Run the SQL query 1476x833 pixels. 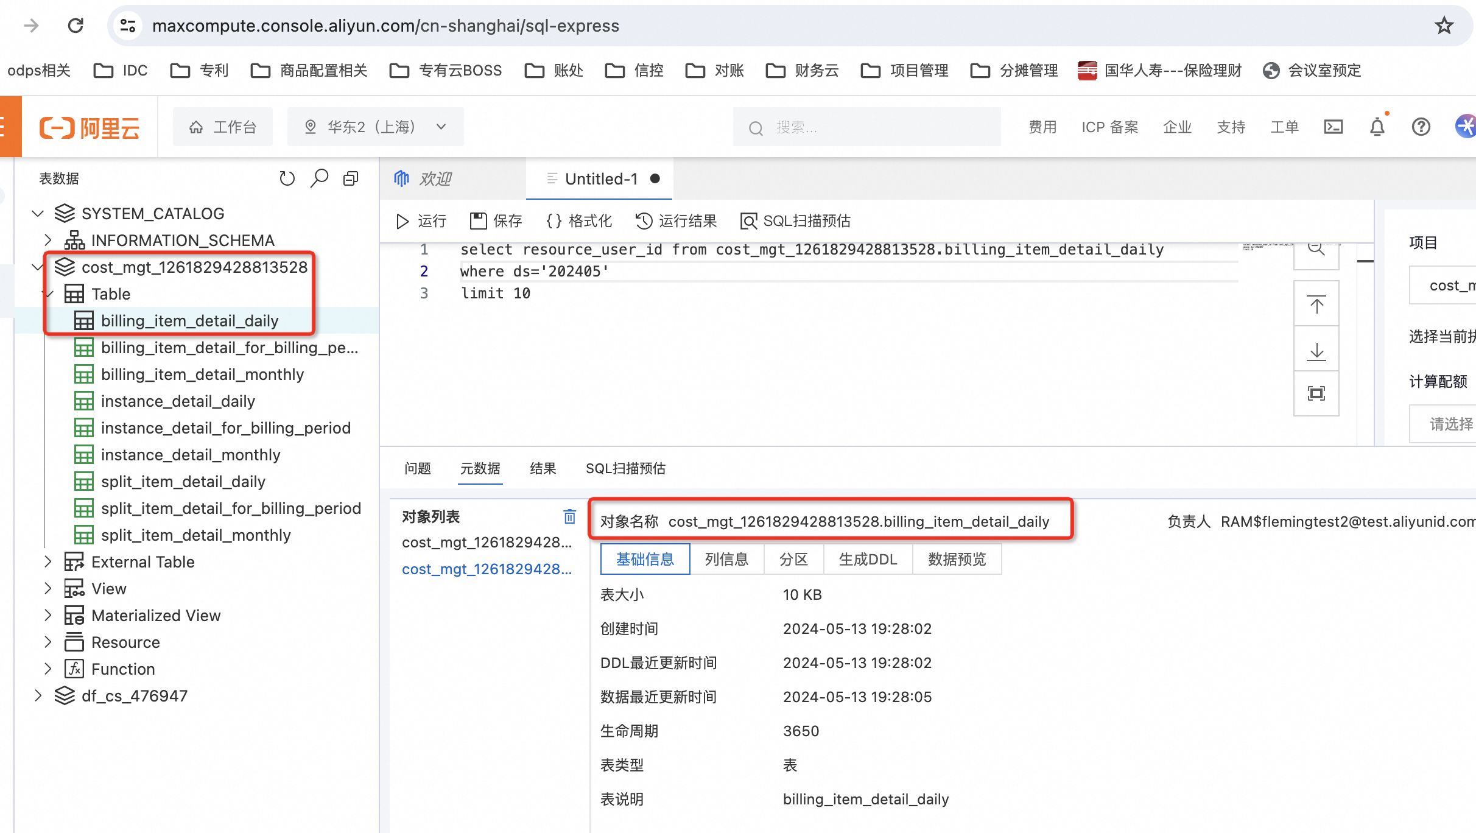click(x=421, y=220)
